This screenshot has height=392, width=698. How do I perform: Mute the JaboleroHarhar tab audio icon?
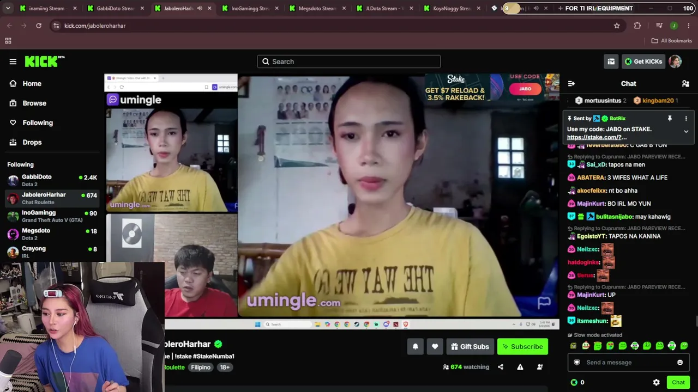pos(200,8)
